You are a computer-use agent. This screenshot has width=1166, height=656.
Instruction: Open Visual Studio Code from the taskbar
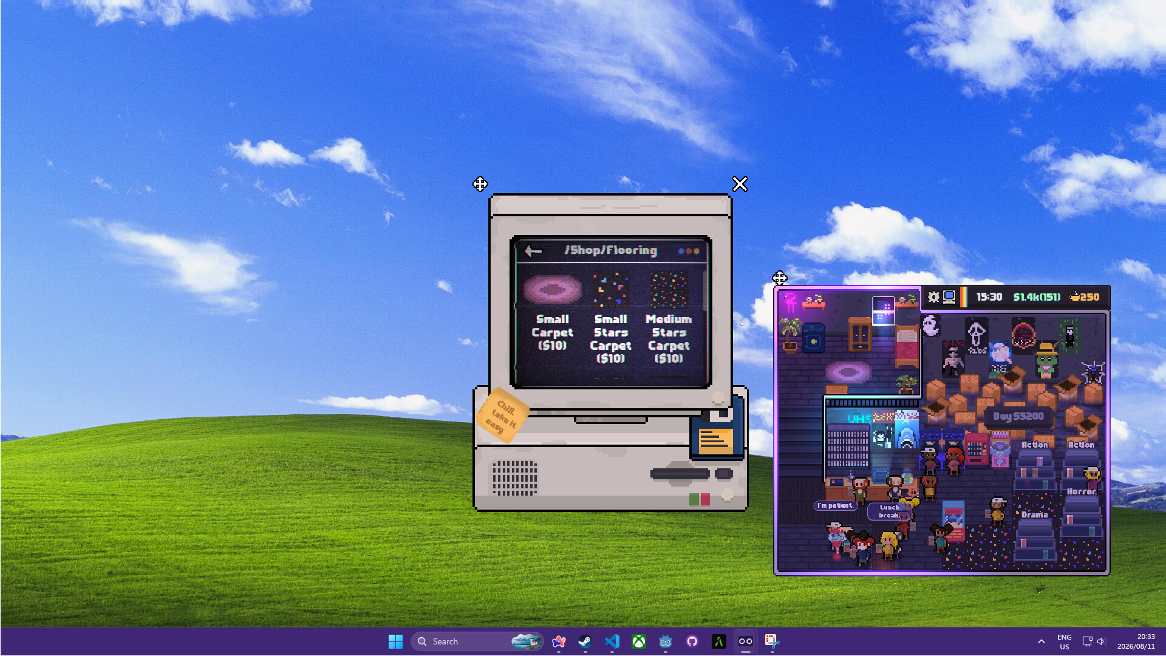coord(612,641)
